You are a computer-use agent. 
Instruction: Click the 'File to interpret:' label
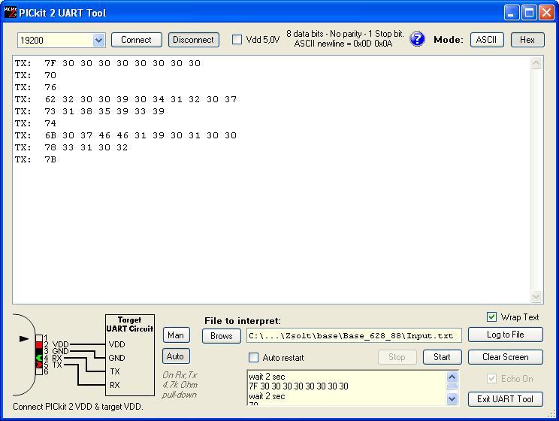pos(243,321)
